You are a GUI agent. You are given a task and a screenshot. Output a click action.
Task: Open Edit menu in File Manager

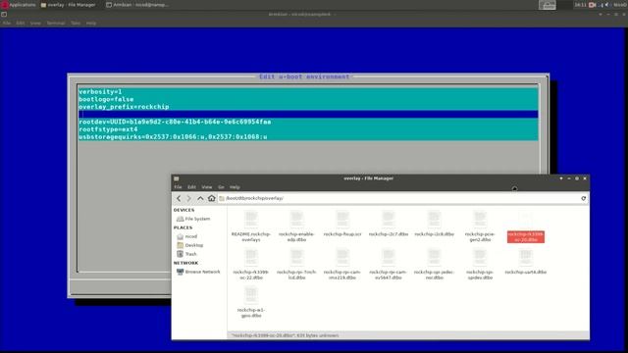click(x=192, y=187)
